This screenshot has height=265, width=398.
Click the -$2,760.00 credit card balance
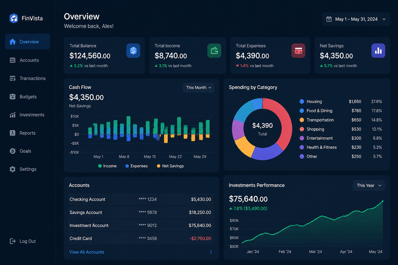(x=200, y=238)
